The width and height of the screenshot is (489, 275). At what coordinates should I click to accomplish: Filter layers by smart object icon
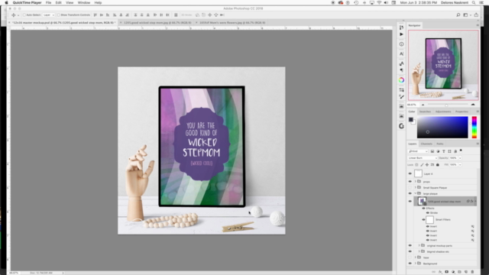pos(455,151)
